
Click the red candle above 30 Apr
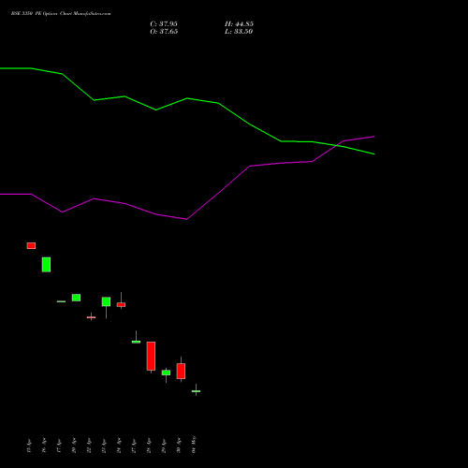coord(181,371)
